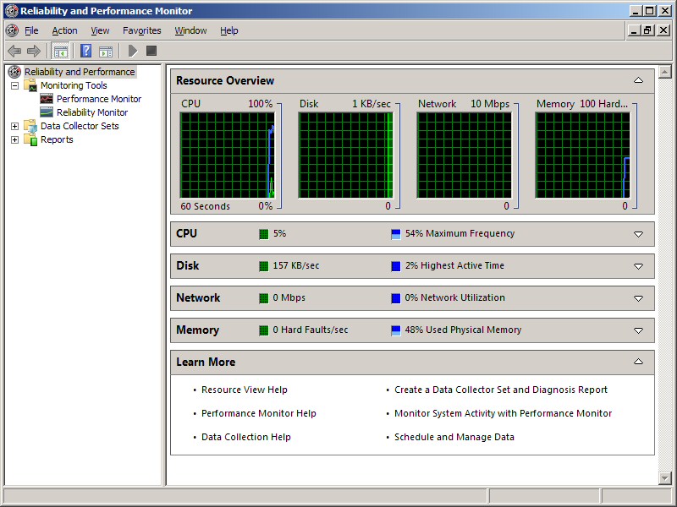Click the scrollbar down arrow
Viewport: 677px width, 507px height.
click(x=665, y=477)
